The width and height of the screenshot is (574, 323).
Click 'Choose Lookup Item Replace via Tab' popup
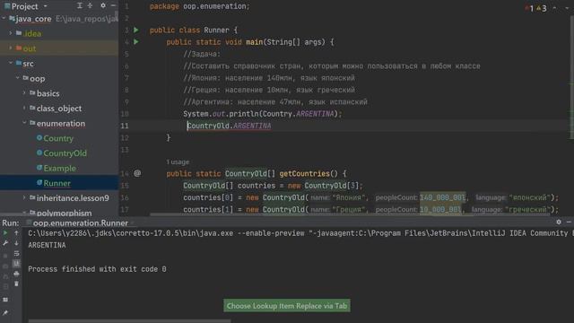coord(287,306)
